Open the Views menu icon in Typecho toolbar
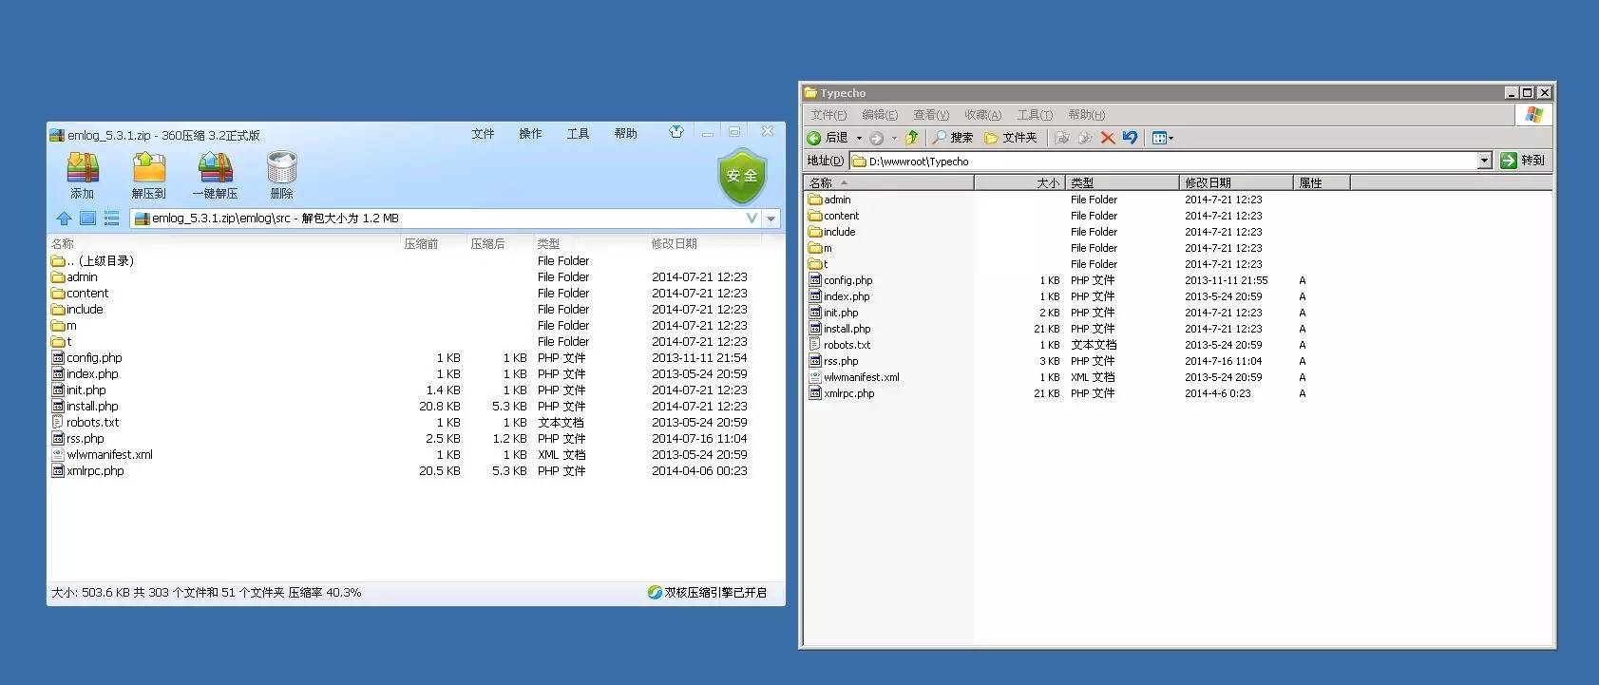1599x685 pixels. coord(1162,138)
